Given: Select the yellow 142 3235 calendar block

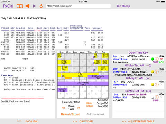Looking at the screenshot, I should [80, 75].
